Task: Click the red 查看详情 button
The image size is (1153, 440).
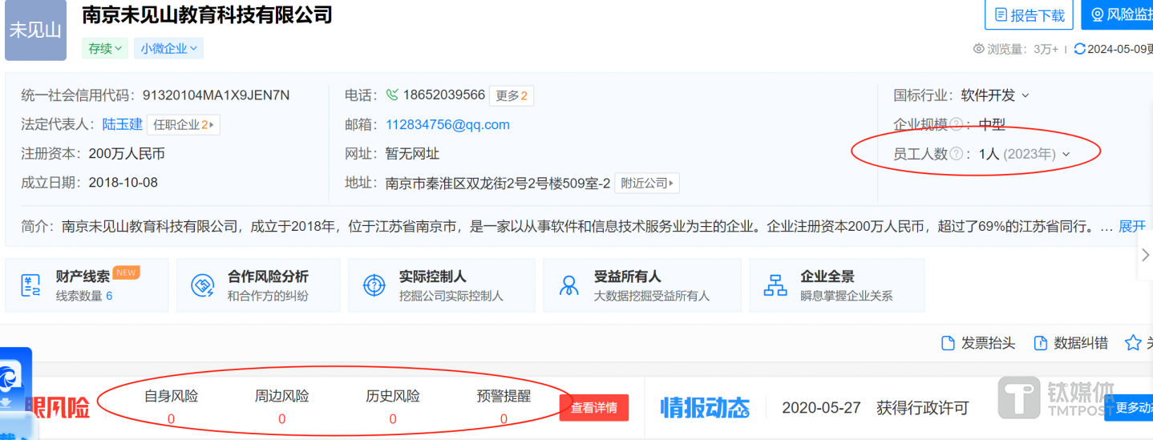Action: tap(593, 408)
